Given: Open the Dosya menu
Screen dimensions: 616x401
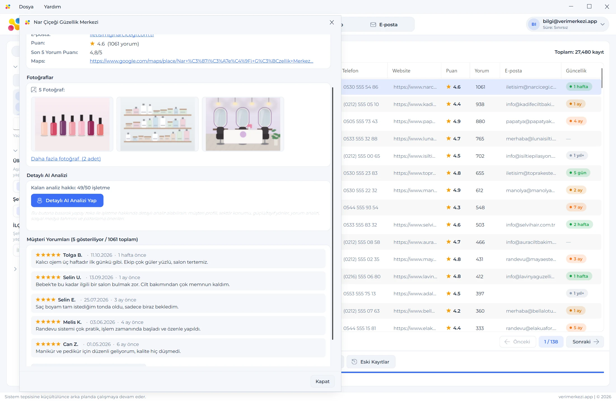Looking at the screenshot, I should coord(26,7).
